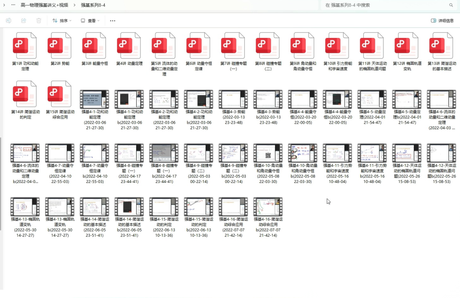
Task: Select video 强基4-16-简谐运动综合应用 (2022-07-07)
Action: click(x=233, y=207)
